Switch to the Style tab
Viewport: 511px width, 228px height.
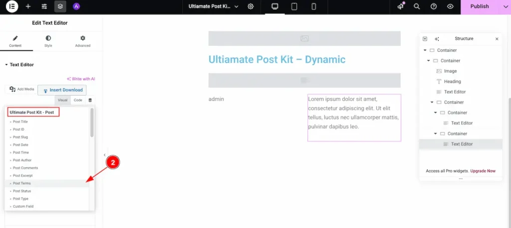tap(48, 41)
